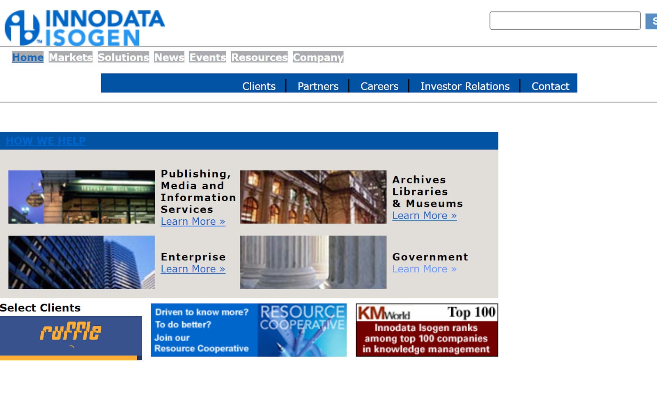Viewport: 657px width, 396px height.
Task: Click the blue skyscraper Enterprise thumbnail
Action: coord(82,262)
